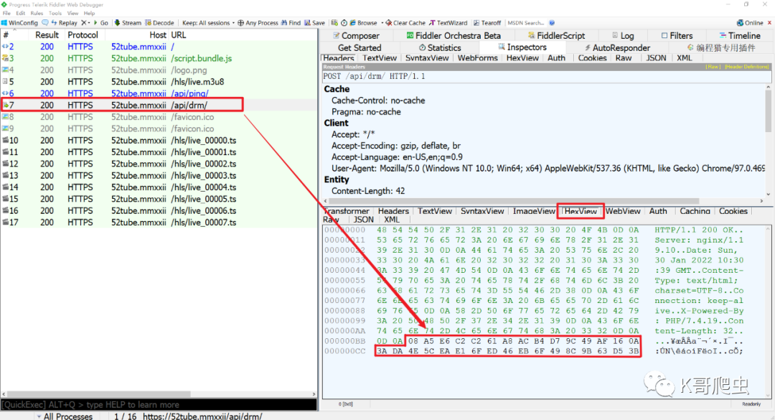Click the comment speech bubble icon

44,23
